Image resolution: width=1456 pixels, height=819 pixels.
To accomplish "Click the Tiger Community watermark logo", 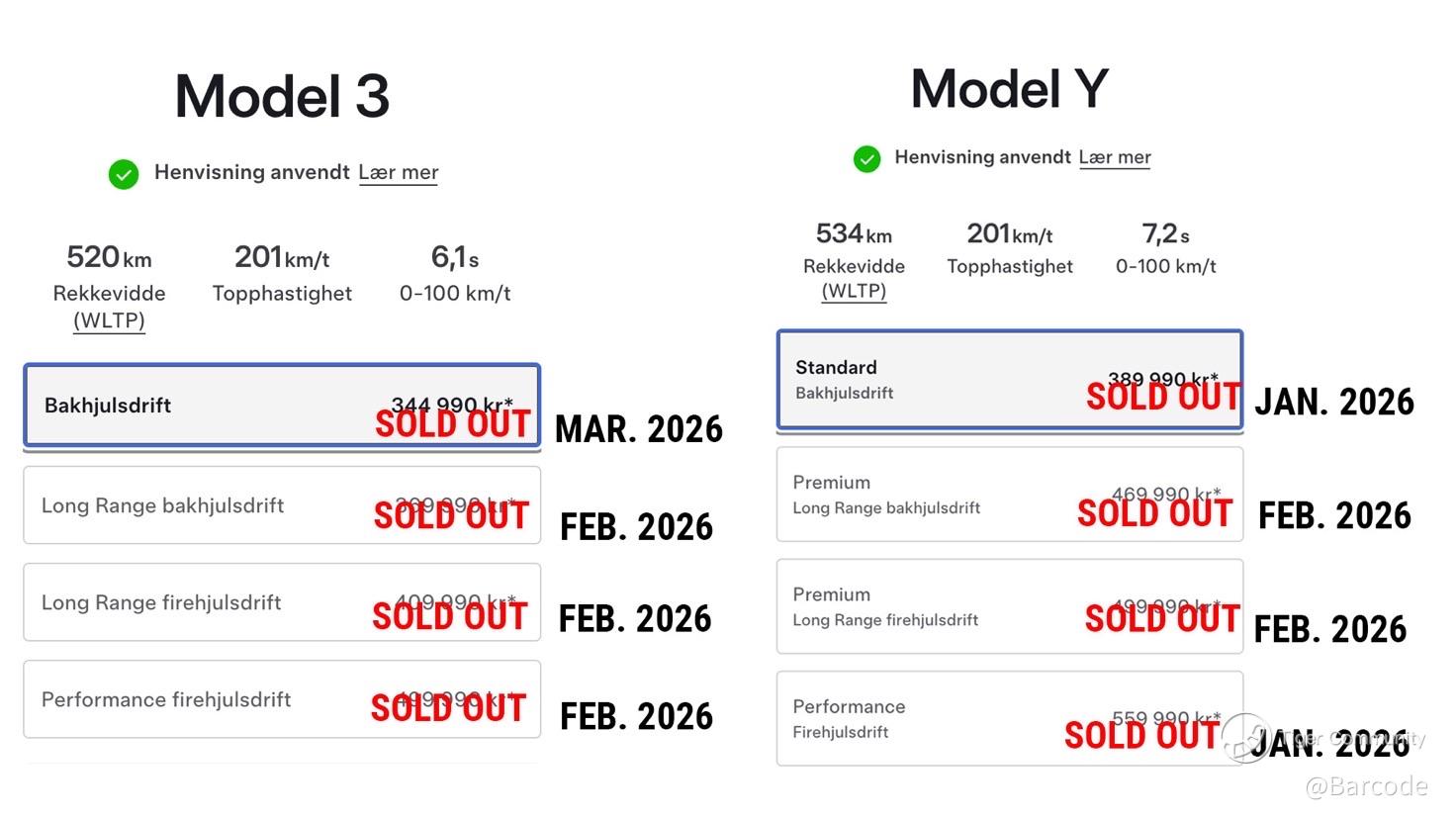I will [1246, 738].
